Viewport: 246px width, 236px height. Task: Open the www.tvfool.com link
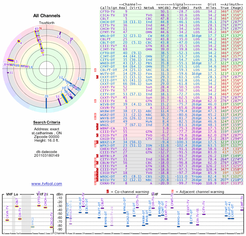pyautogui.click(x=47, y=184)
